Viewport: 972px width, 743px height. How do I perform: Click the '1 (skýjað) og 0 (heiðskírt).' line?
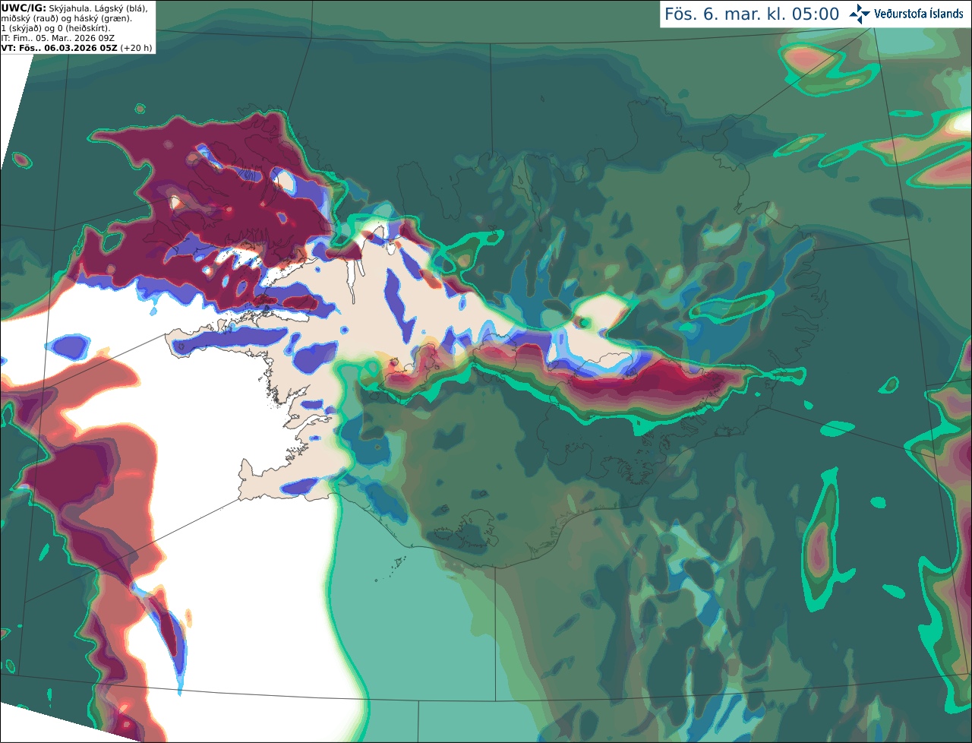tap(55, 28)
